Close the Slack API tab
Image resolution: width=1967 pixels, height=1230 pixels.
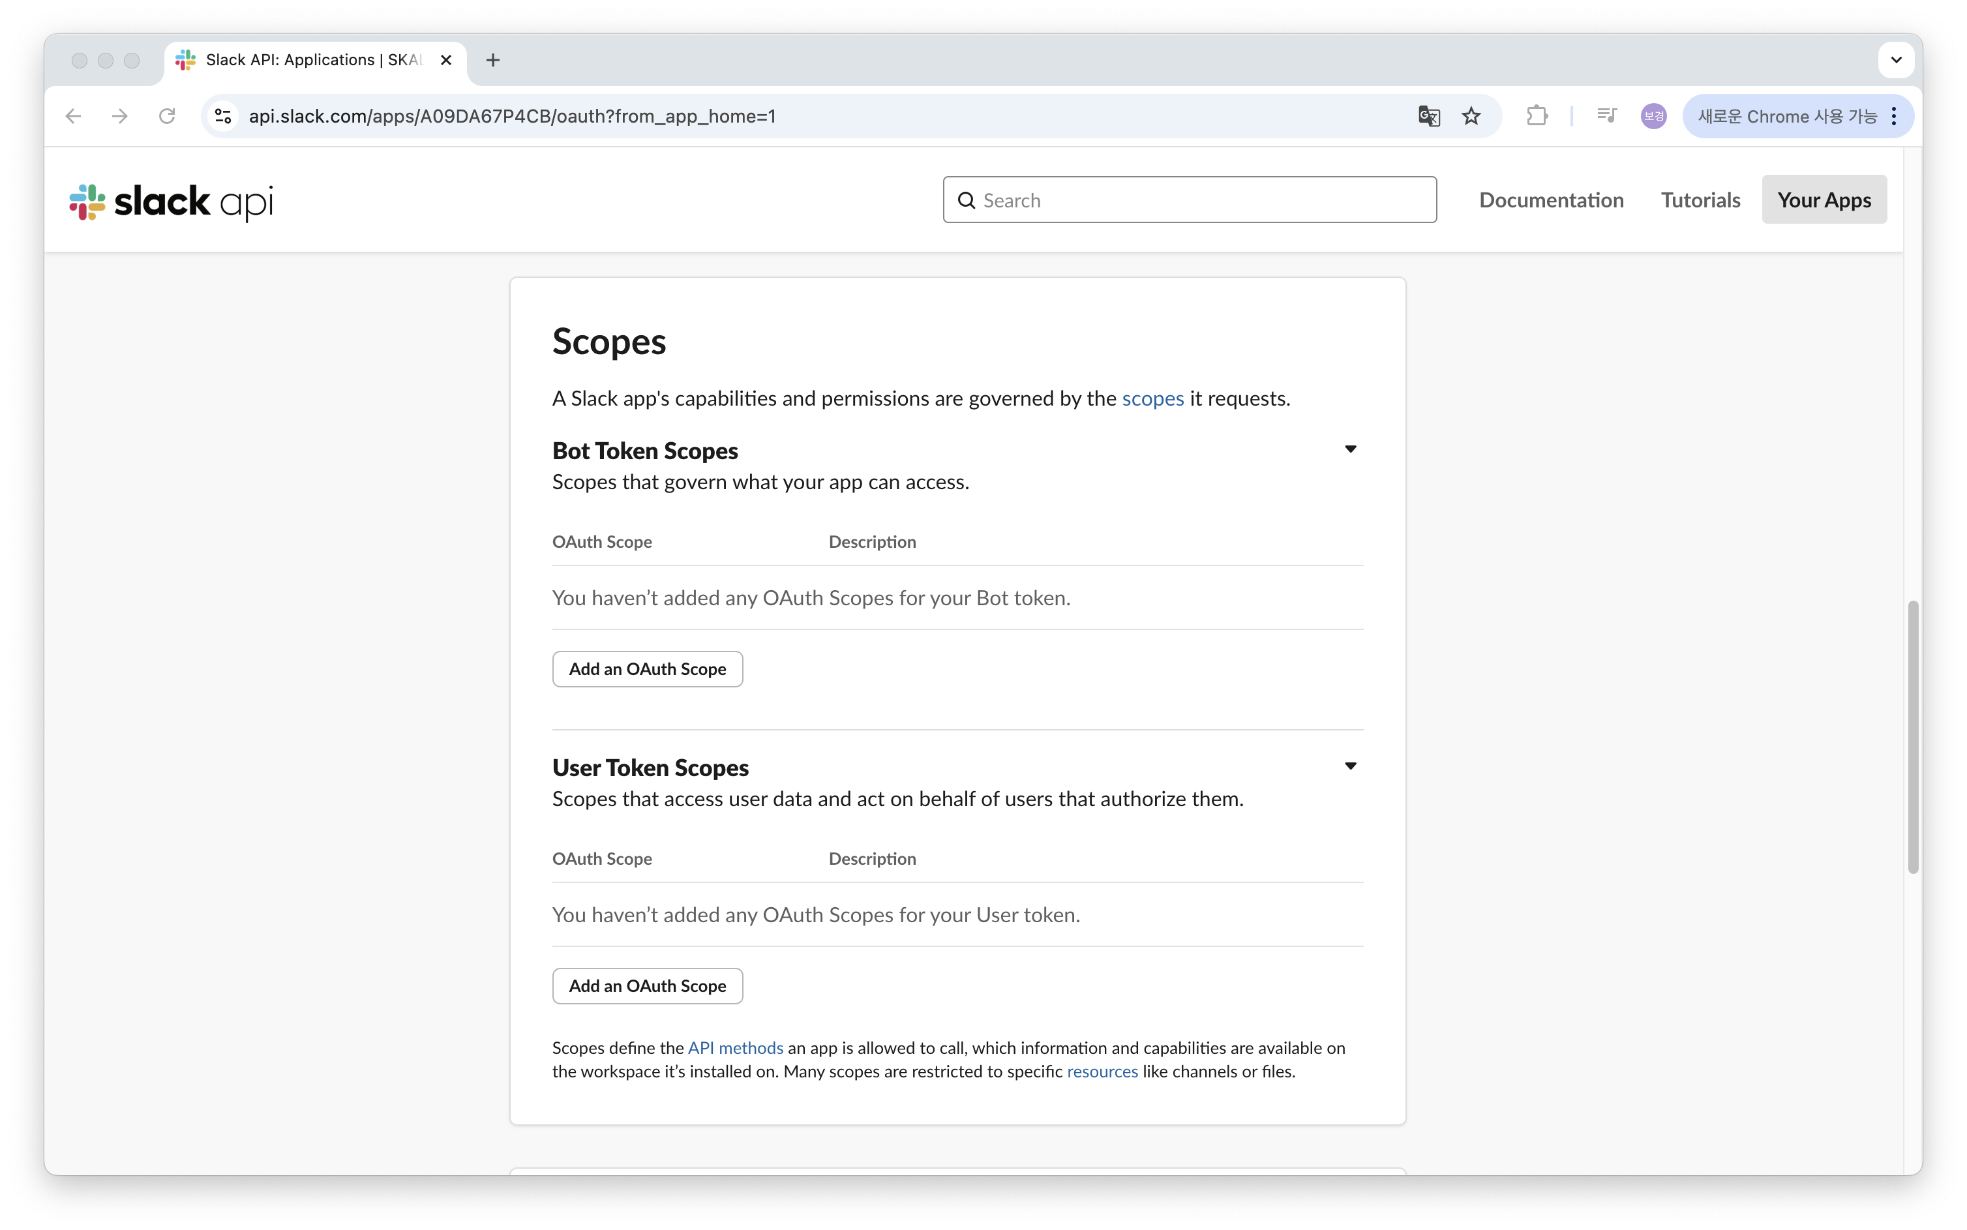point(446,60)
